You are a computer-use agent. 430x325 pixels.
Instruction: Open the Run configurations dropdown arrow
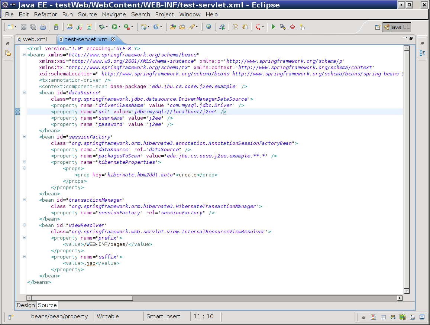coord(119,27)
